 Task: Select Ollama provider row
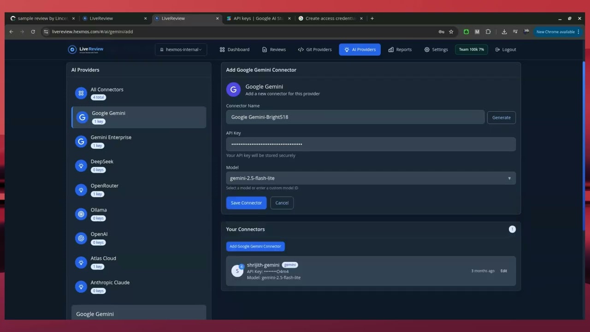point(139,214)
